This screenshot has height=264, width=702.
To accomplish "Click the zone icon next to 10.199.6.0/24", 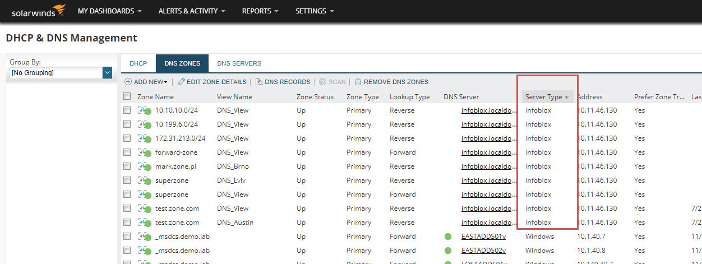I will pos(145,125).
